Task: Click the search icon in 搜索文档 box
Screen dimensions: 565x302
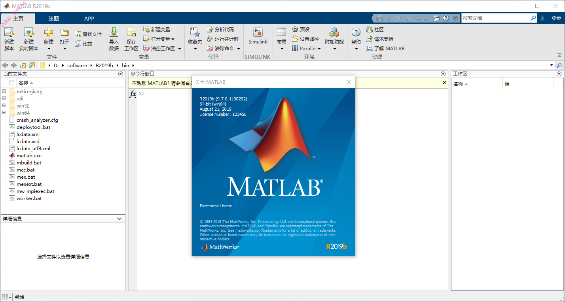Action: 533,18
